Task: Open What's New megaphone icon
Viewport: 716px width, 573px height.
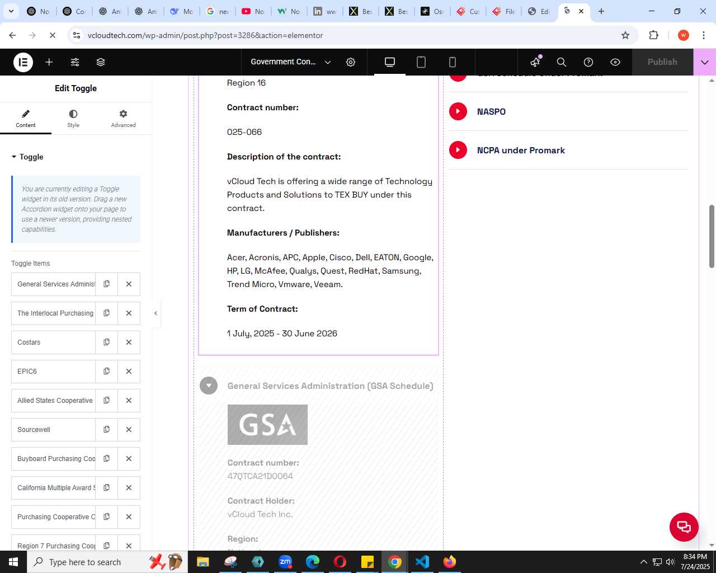Action: (x=535, y=62)
